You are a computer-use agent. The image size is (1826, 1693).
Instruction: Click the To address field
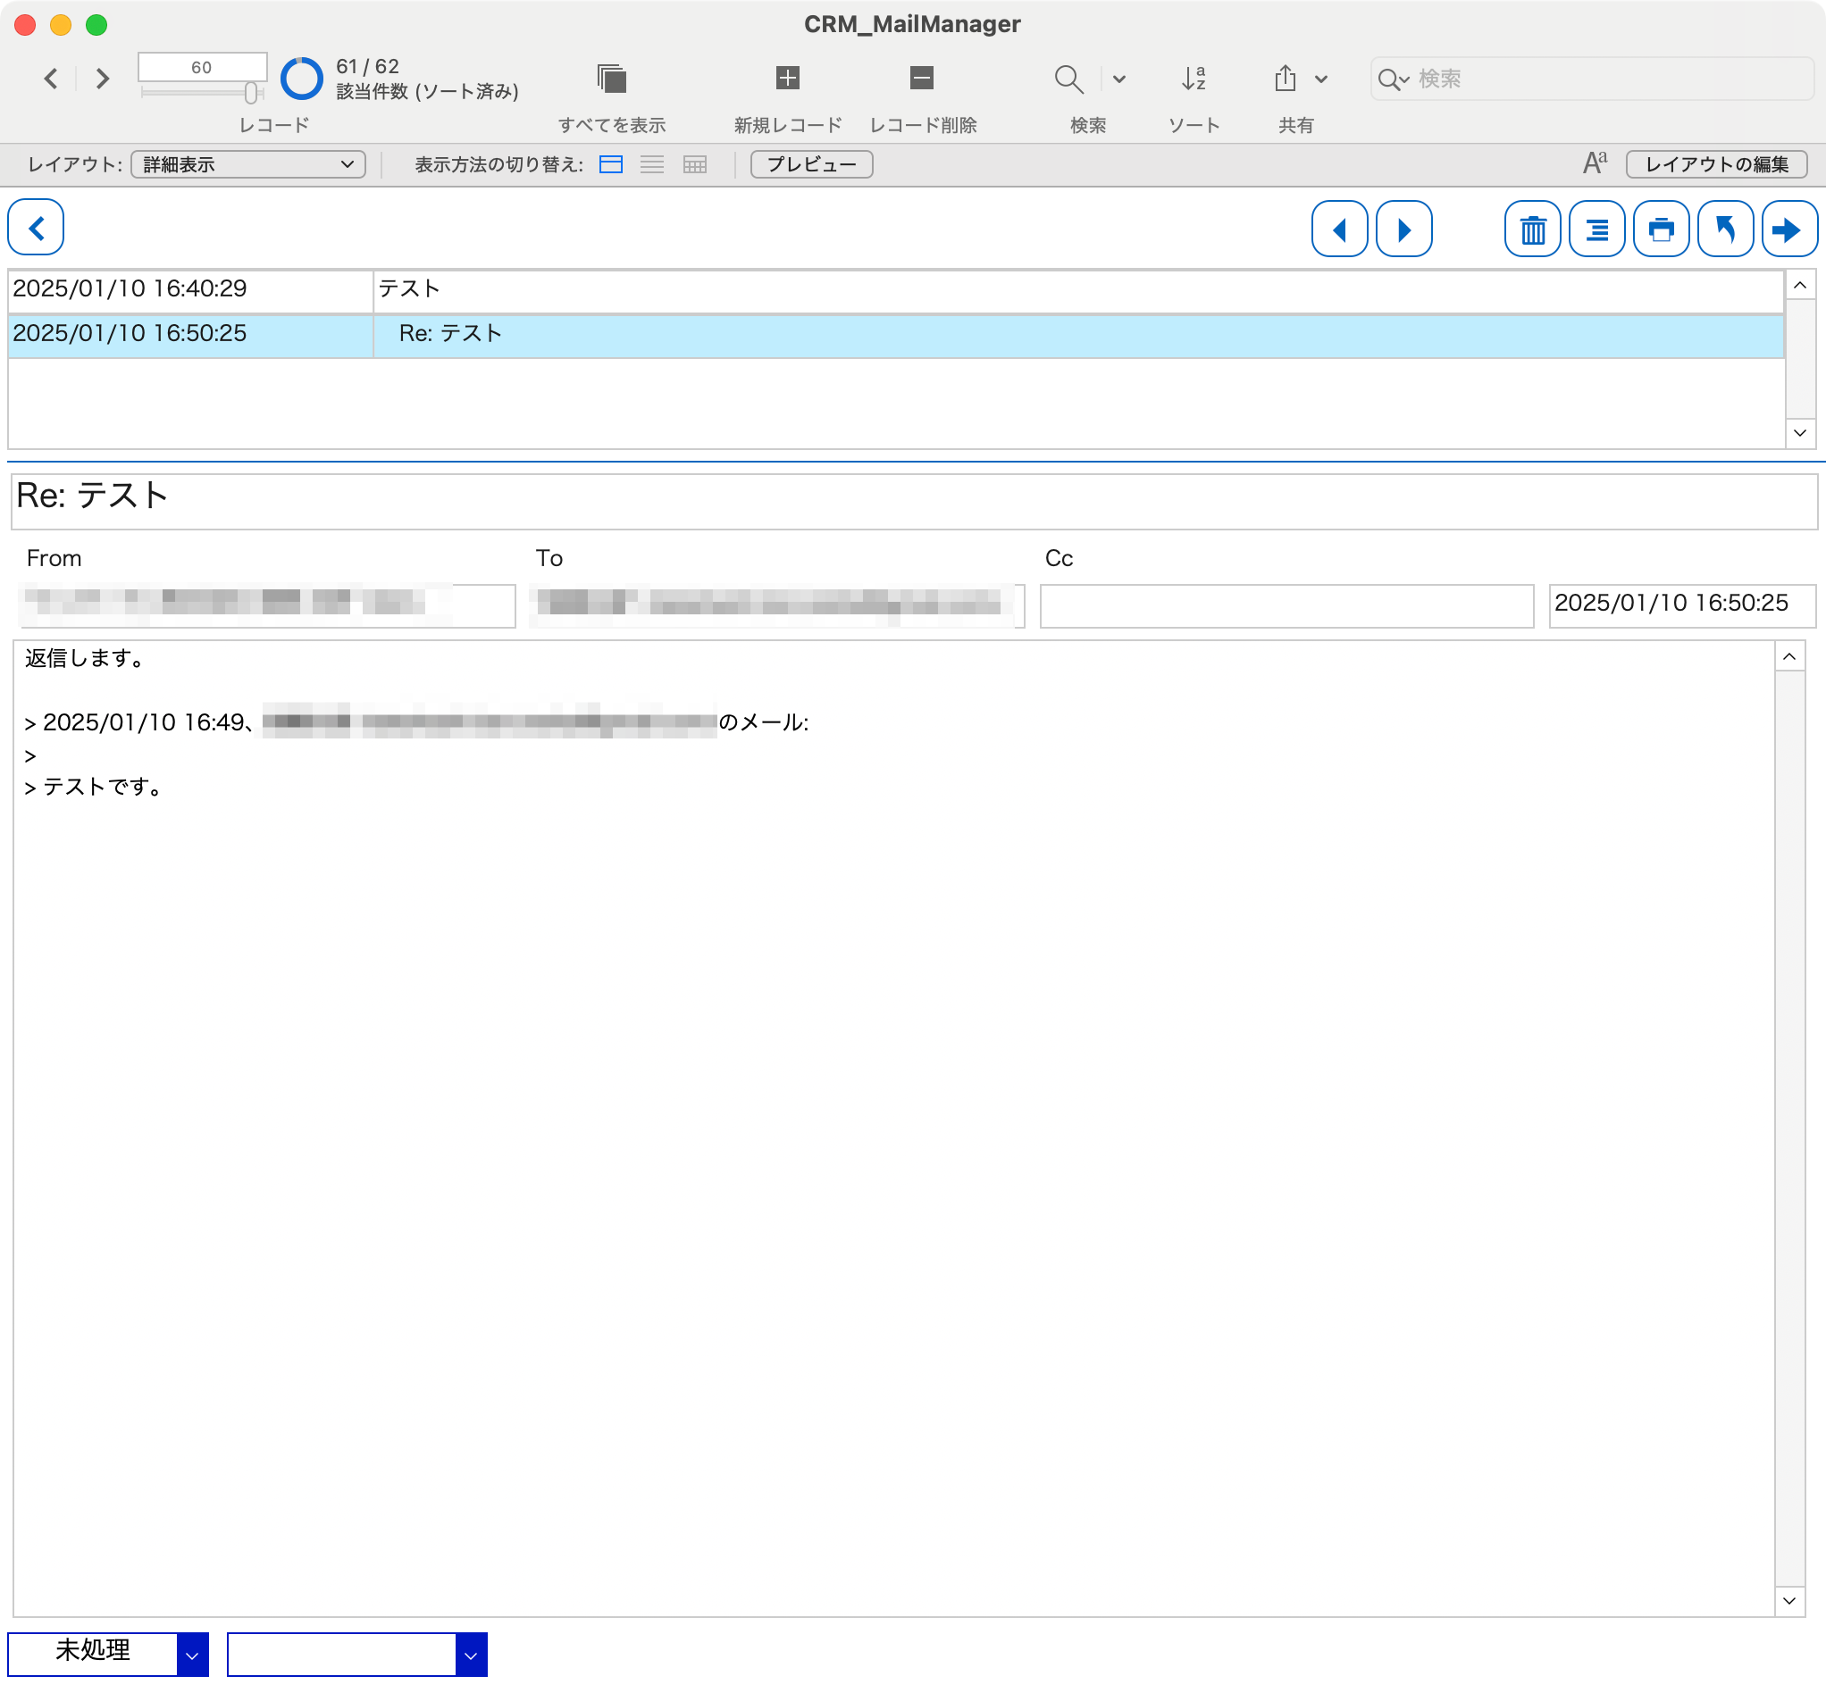(x=776, y=605)
